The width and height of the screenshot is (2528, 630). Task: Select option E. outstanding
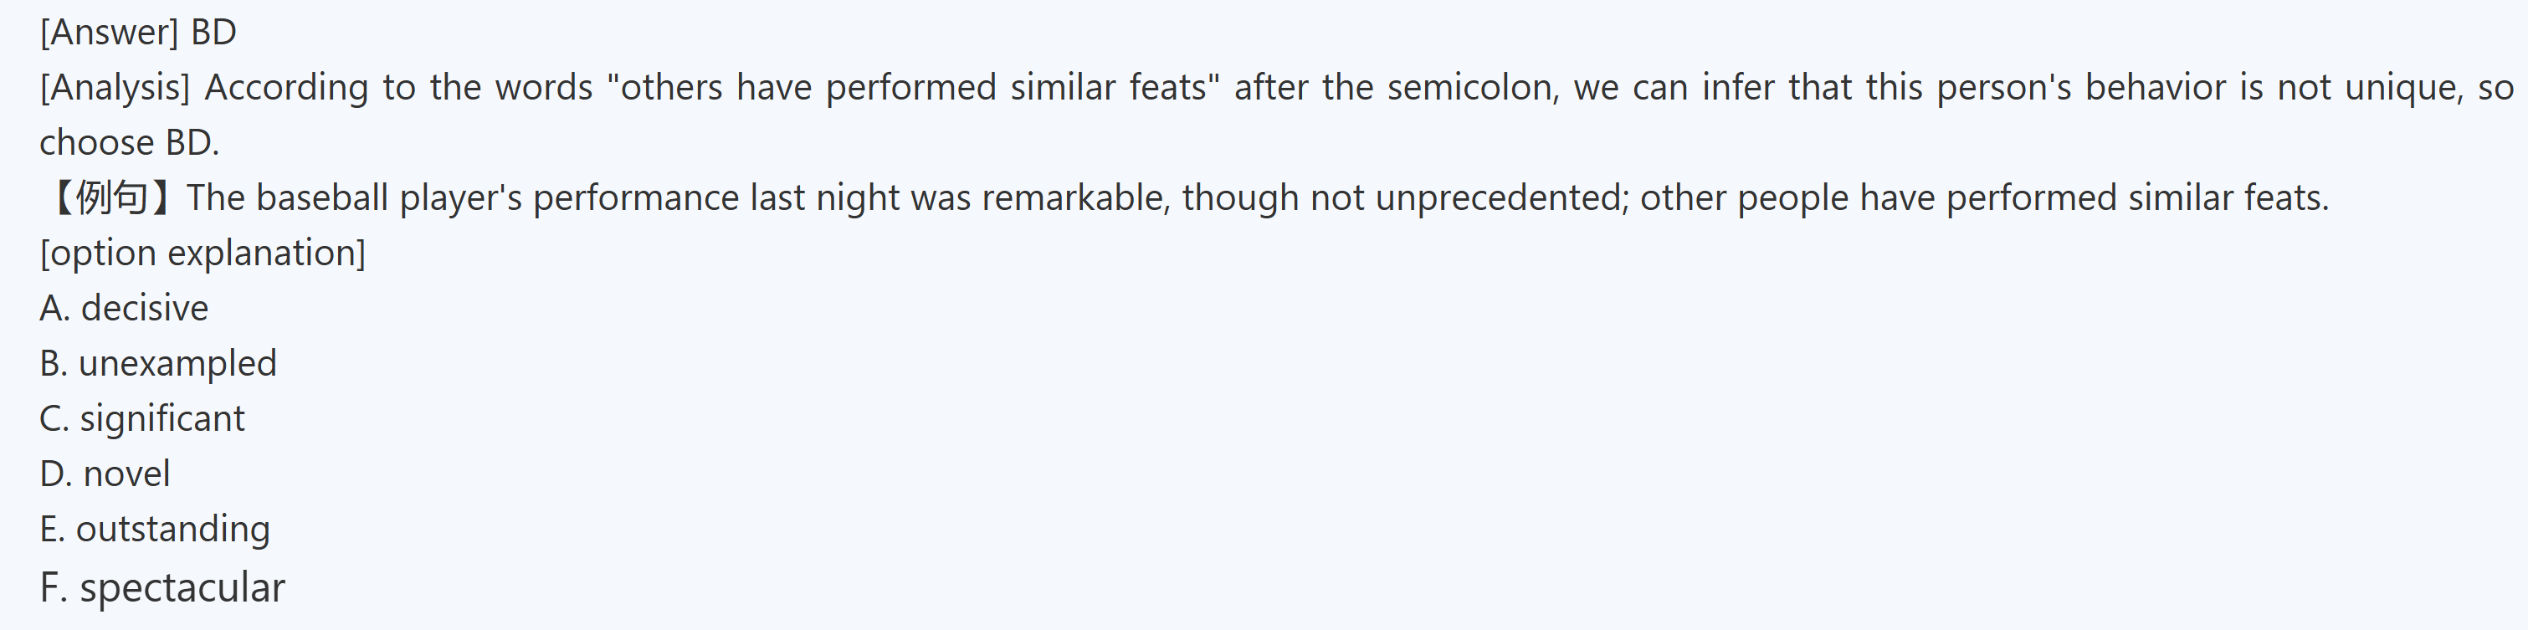click(154, 529)
